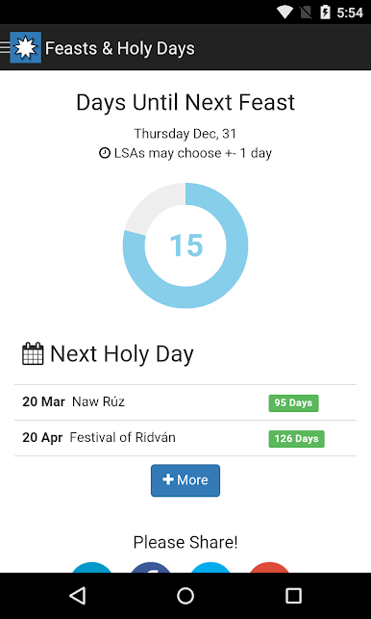Tap the 95 Days green badge

click(x=294, y=403)
